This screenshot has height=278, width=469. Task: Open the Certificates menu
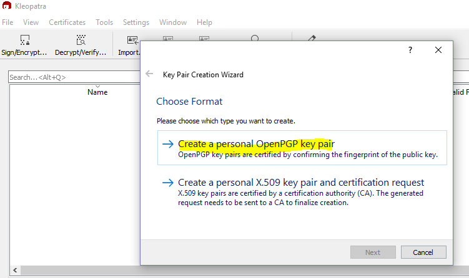pyautogui.click(x=67, y=22)
